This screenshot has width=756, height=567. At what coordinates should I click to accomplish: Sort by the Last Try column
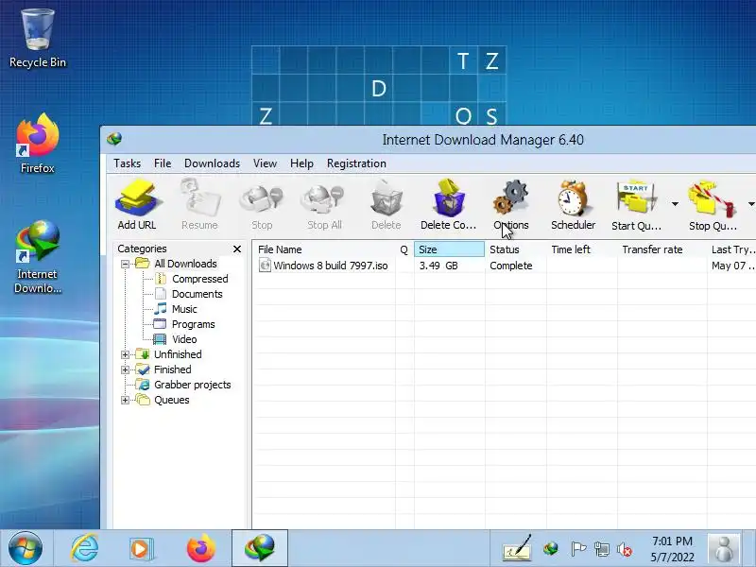point(731,249)
